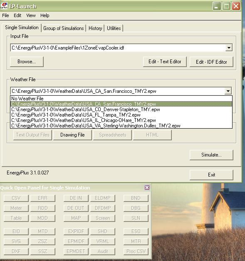The height and width of the screenshot is (261, 245).
Task: Open the File menu
Action: [x=5, y=15]
